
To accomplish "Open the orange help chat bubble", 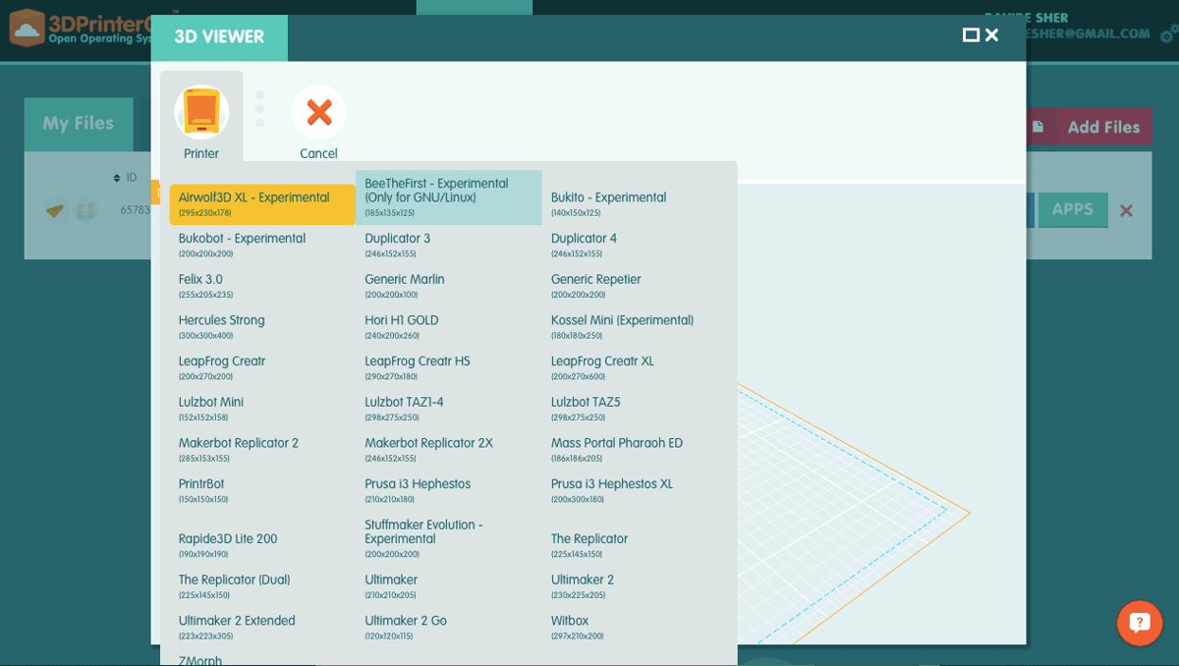I will [x=1140, y=623].
